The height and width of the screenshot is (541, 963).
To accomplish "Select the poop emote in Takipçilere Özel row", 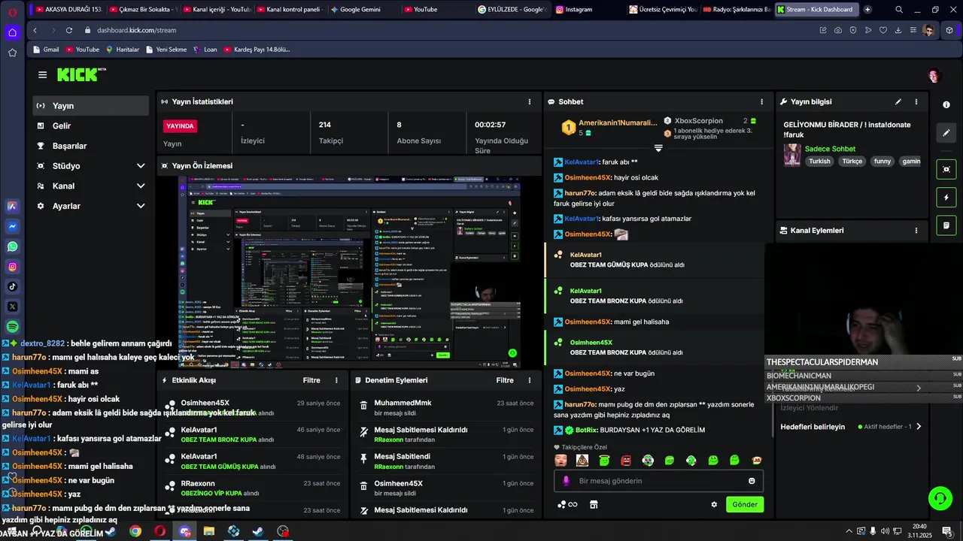I will [x=582, y=460].
